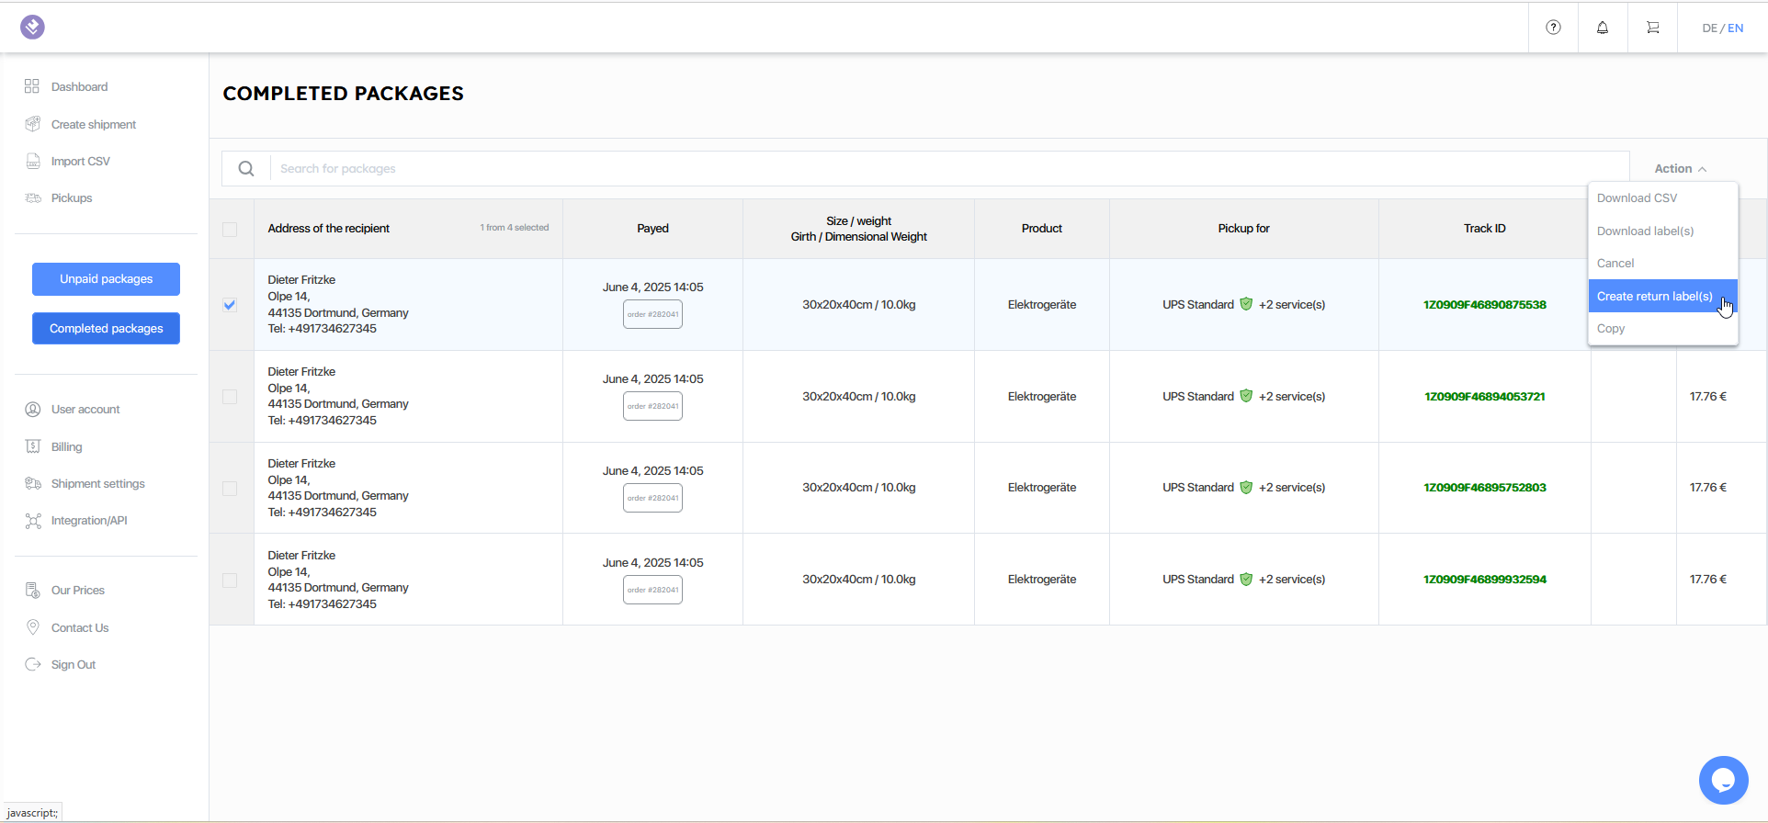Open tracking link 1Z0909F46895752803

point(1485,488)
